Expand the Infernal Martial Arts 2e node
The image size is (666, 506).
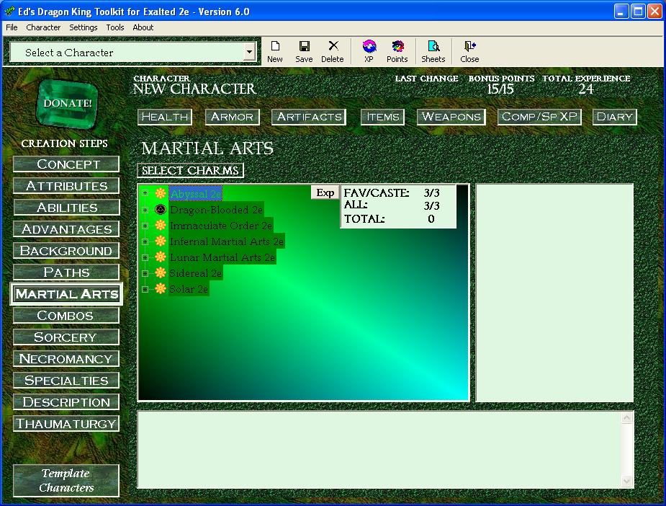tap(145, 241)
